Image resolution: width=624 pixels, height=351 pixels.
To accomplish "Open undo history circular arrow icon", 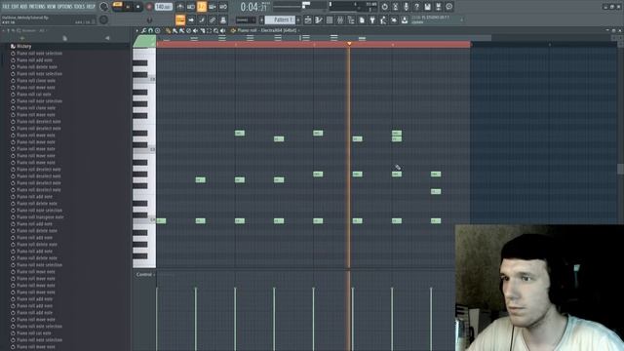I will (x=384, y=7).
